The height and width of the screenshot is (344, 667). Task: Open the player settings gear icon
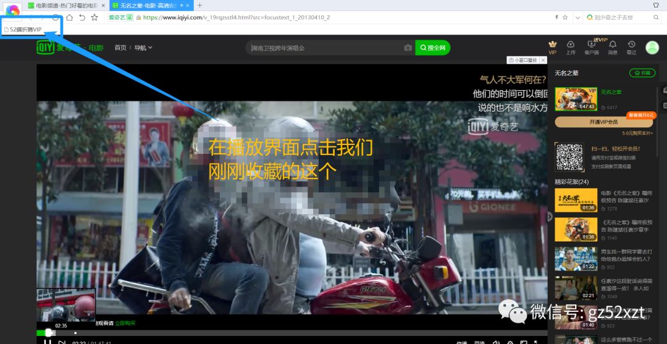click(510, 342)
